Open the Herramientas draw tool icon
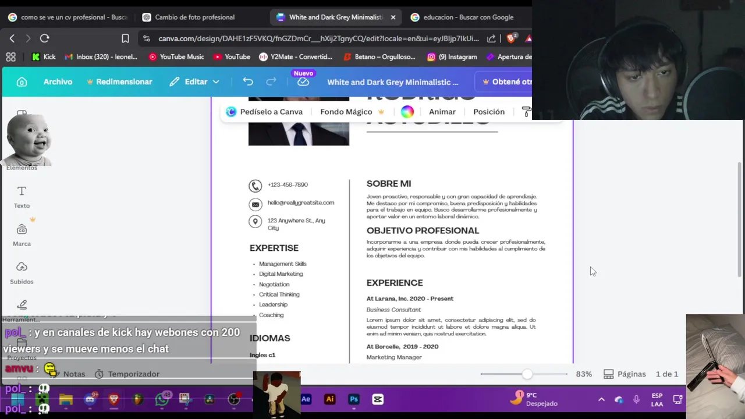The image size is (745, 419). [22, 304]
